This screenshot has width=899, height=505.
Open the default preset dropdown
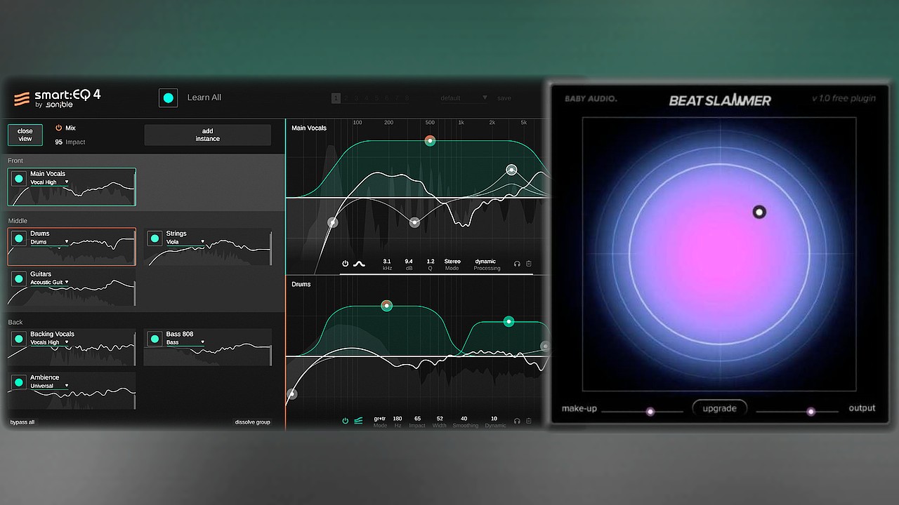(x=464, y=98)
